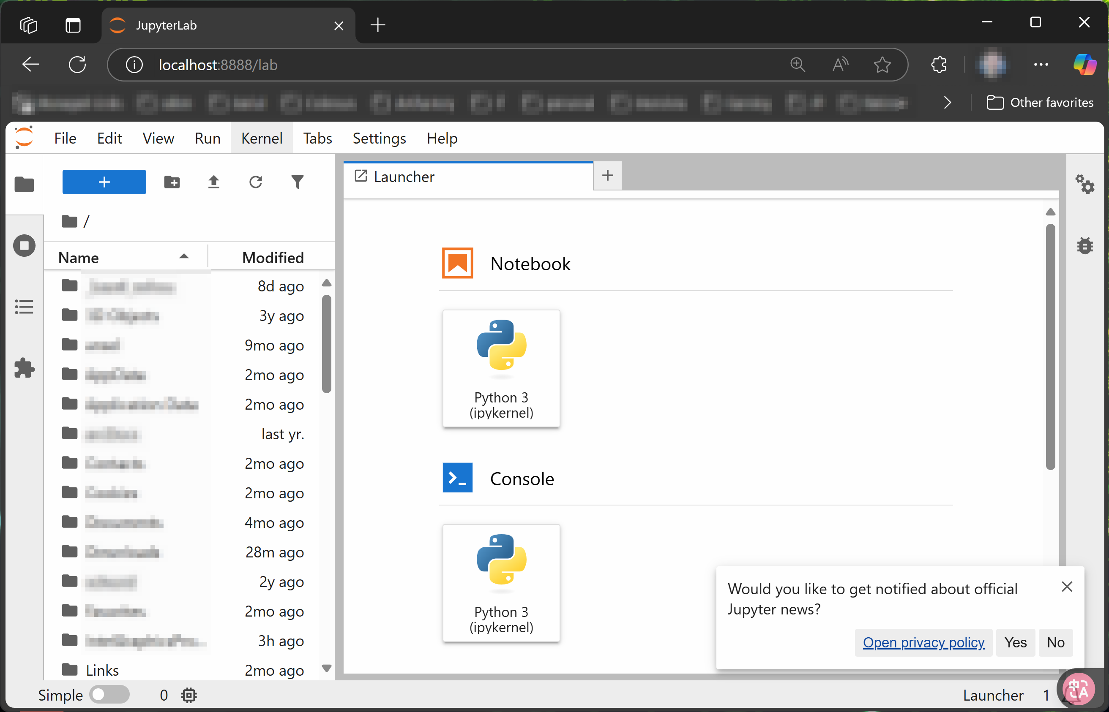This screenshot has width=1109, height=712.
Task: Toggle Simple mode in the status bar
Action: [x=109, y=694]
